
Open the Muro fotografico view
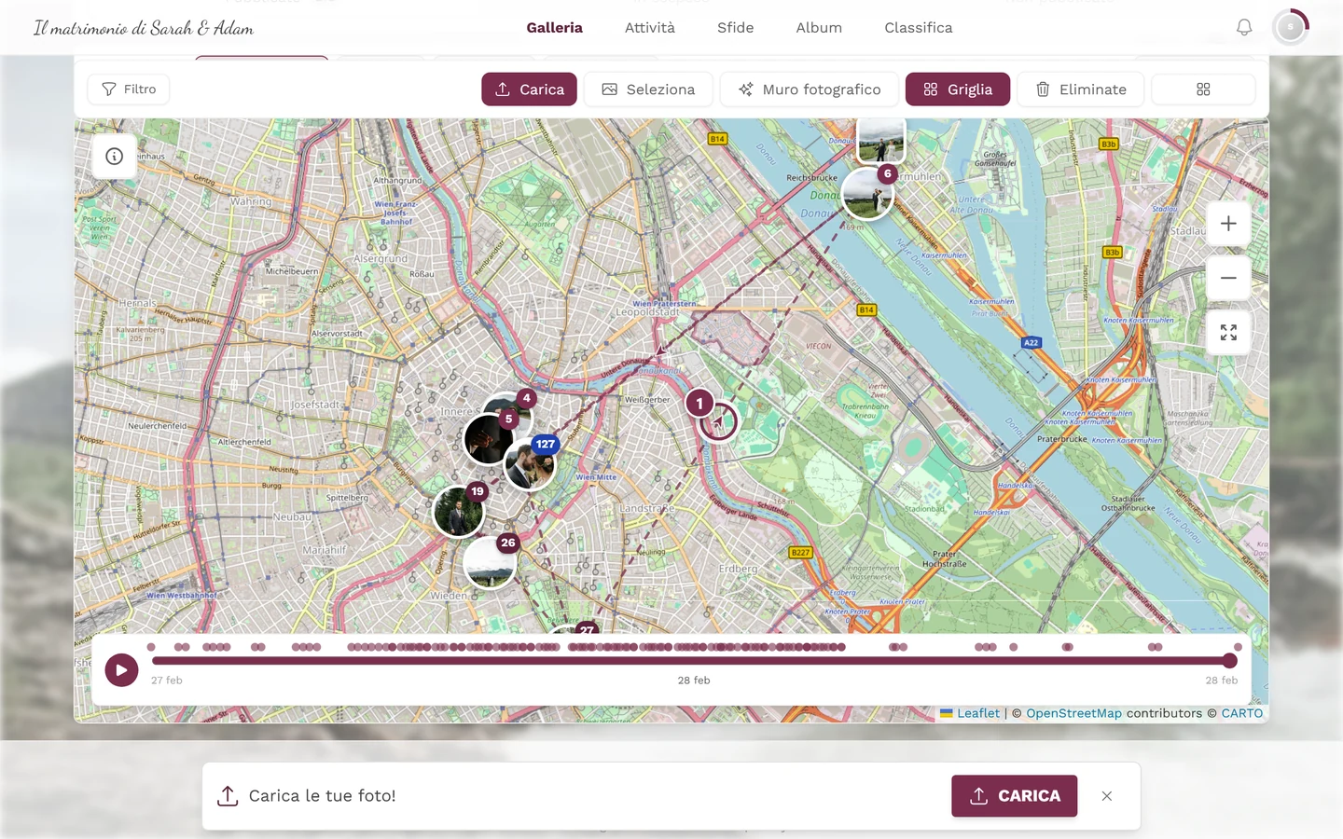click(810, 89)
